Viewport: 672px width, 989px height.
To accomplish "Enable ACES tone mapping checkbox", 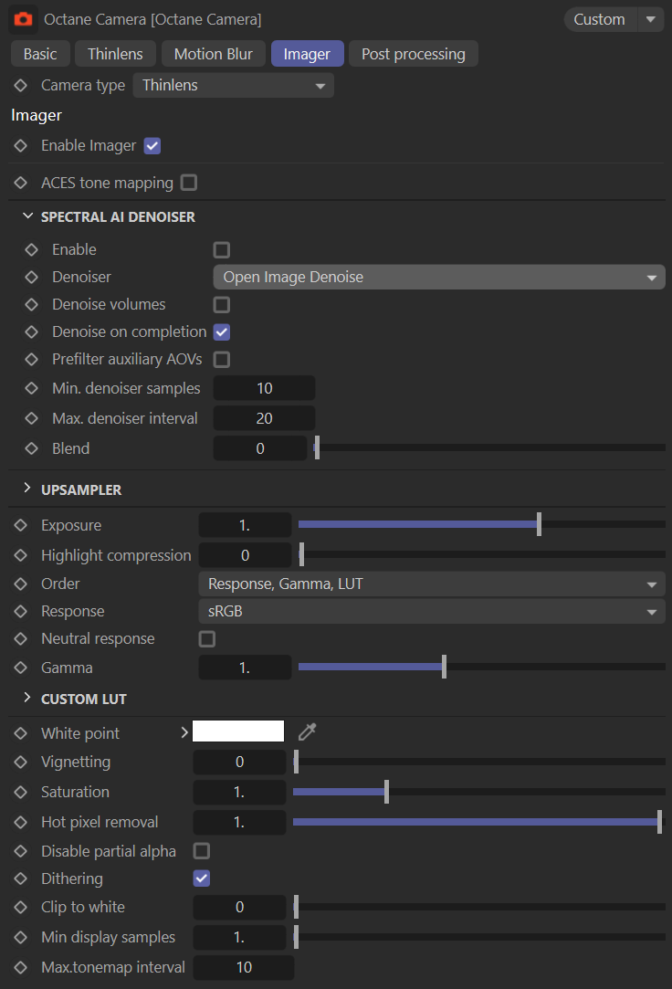I will click(189, 183).
